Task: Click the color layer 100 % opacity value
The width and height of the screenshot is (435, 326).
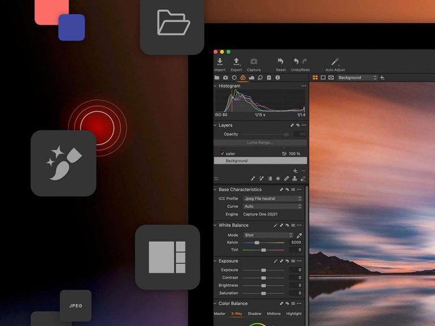Action: 295,153
